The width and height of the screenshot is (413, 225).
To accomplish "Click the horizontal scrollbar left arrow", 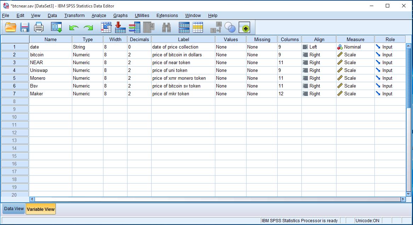I will point(32,199).
